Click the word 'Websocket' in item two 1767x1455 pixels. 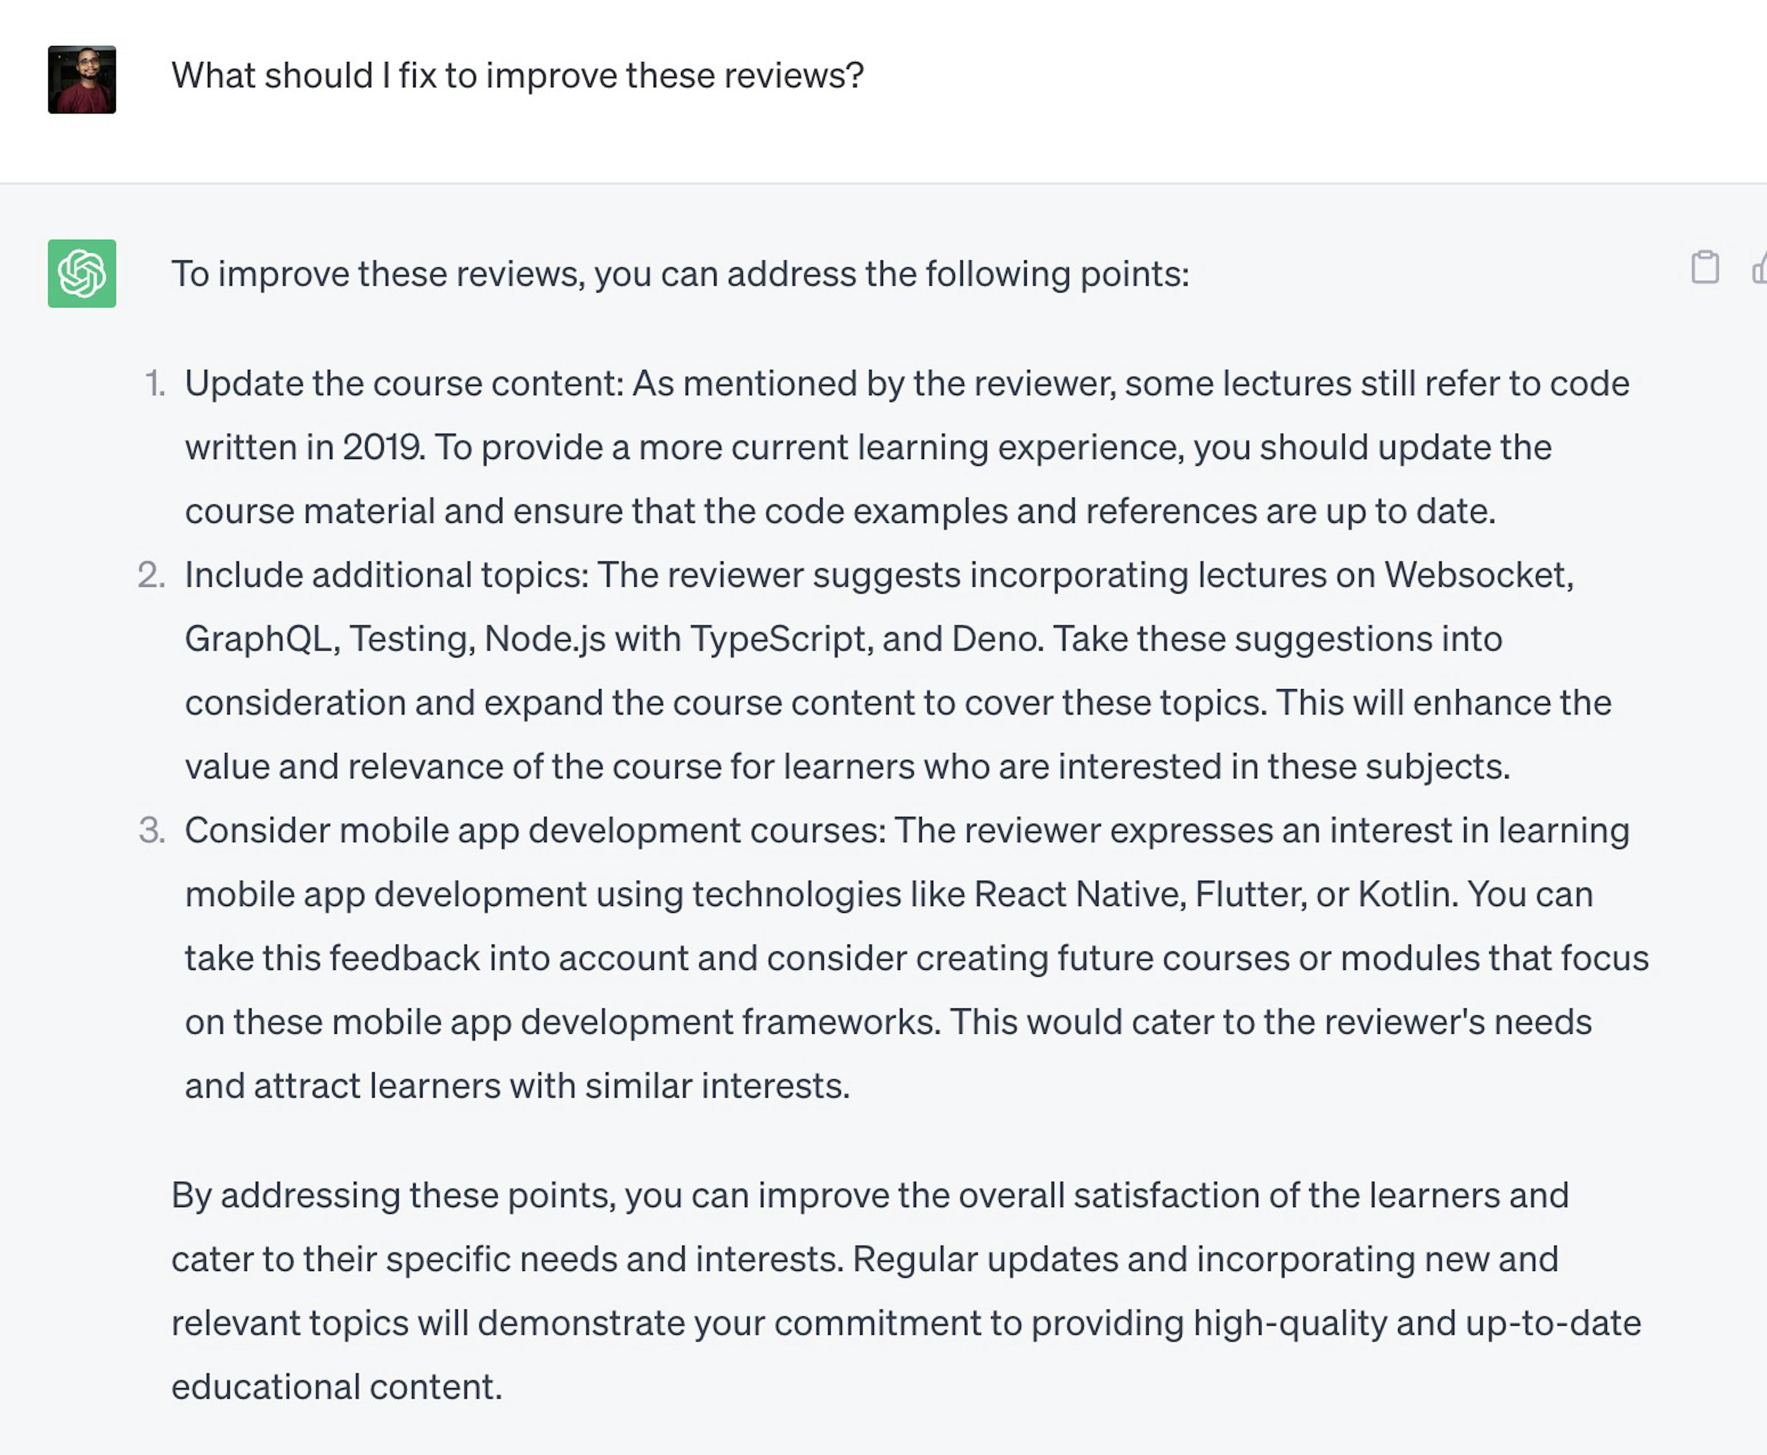click(1479, 575)
